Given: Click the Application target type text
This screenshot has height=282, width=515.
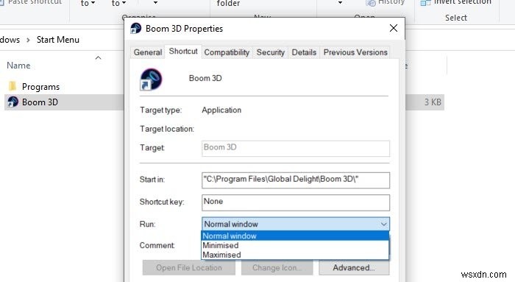Looking at the screenshot, I should click(x=221, y=110).
